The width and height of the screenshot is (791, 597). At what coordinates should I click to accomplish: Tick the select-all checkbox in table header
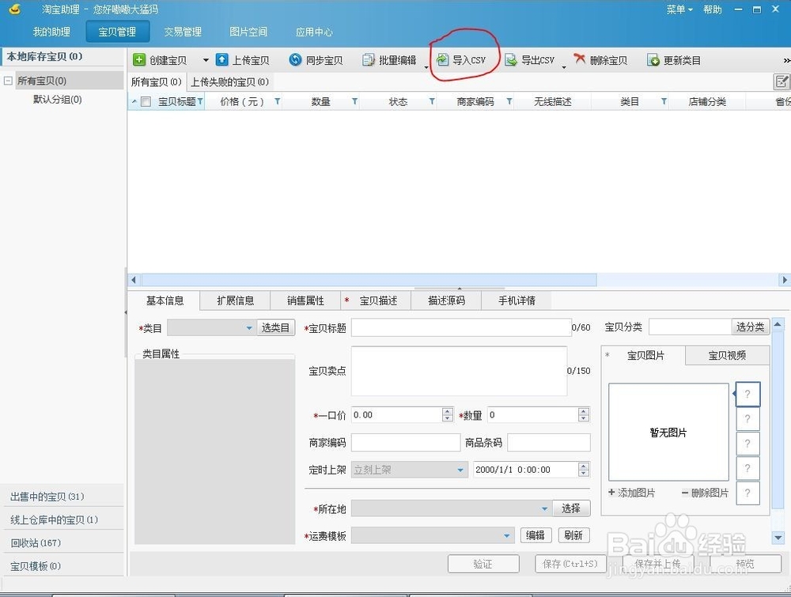(x=146, y=102)
